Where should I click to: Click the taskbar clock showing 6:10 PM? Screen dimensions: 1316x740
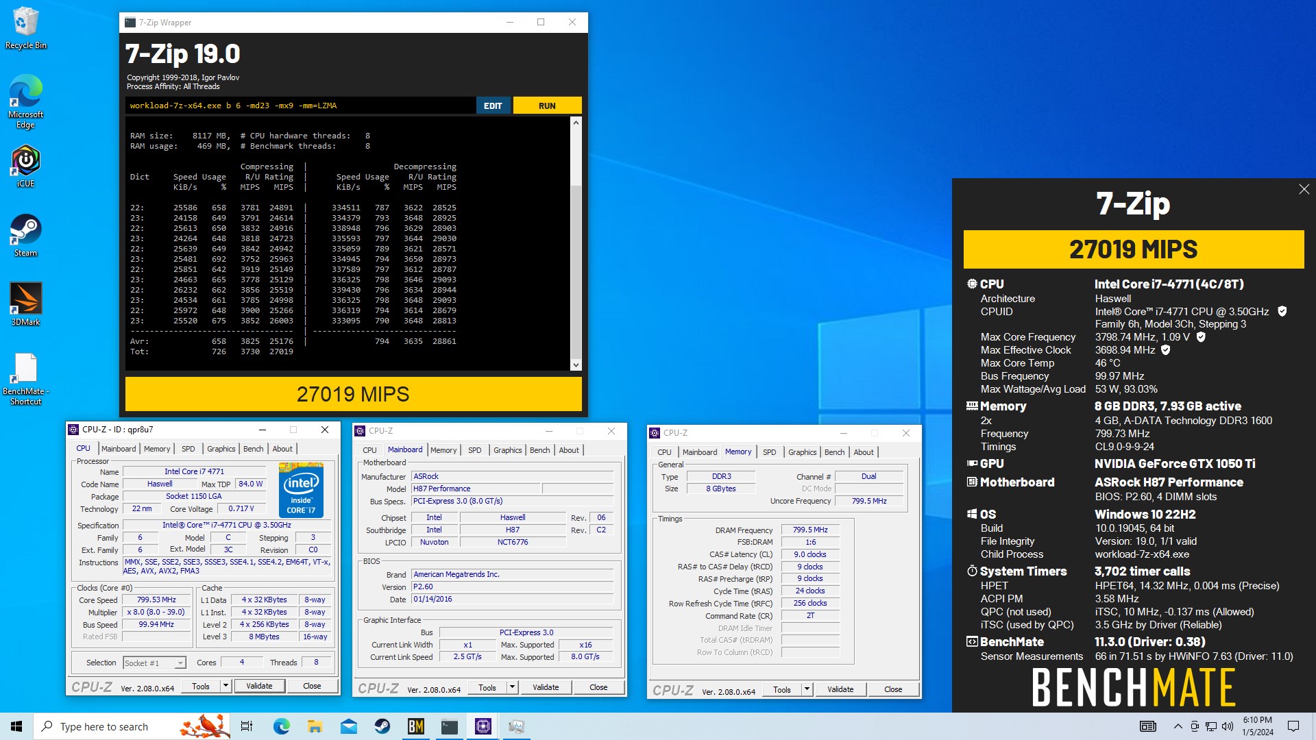click(x=1258, y=726)
